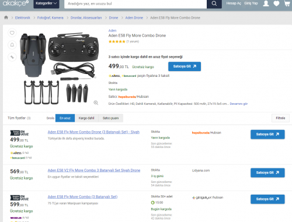
Task: Open the shopping cart icon
Action: (x=287, y=3)
